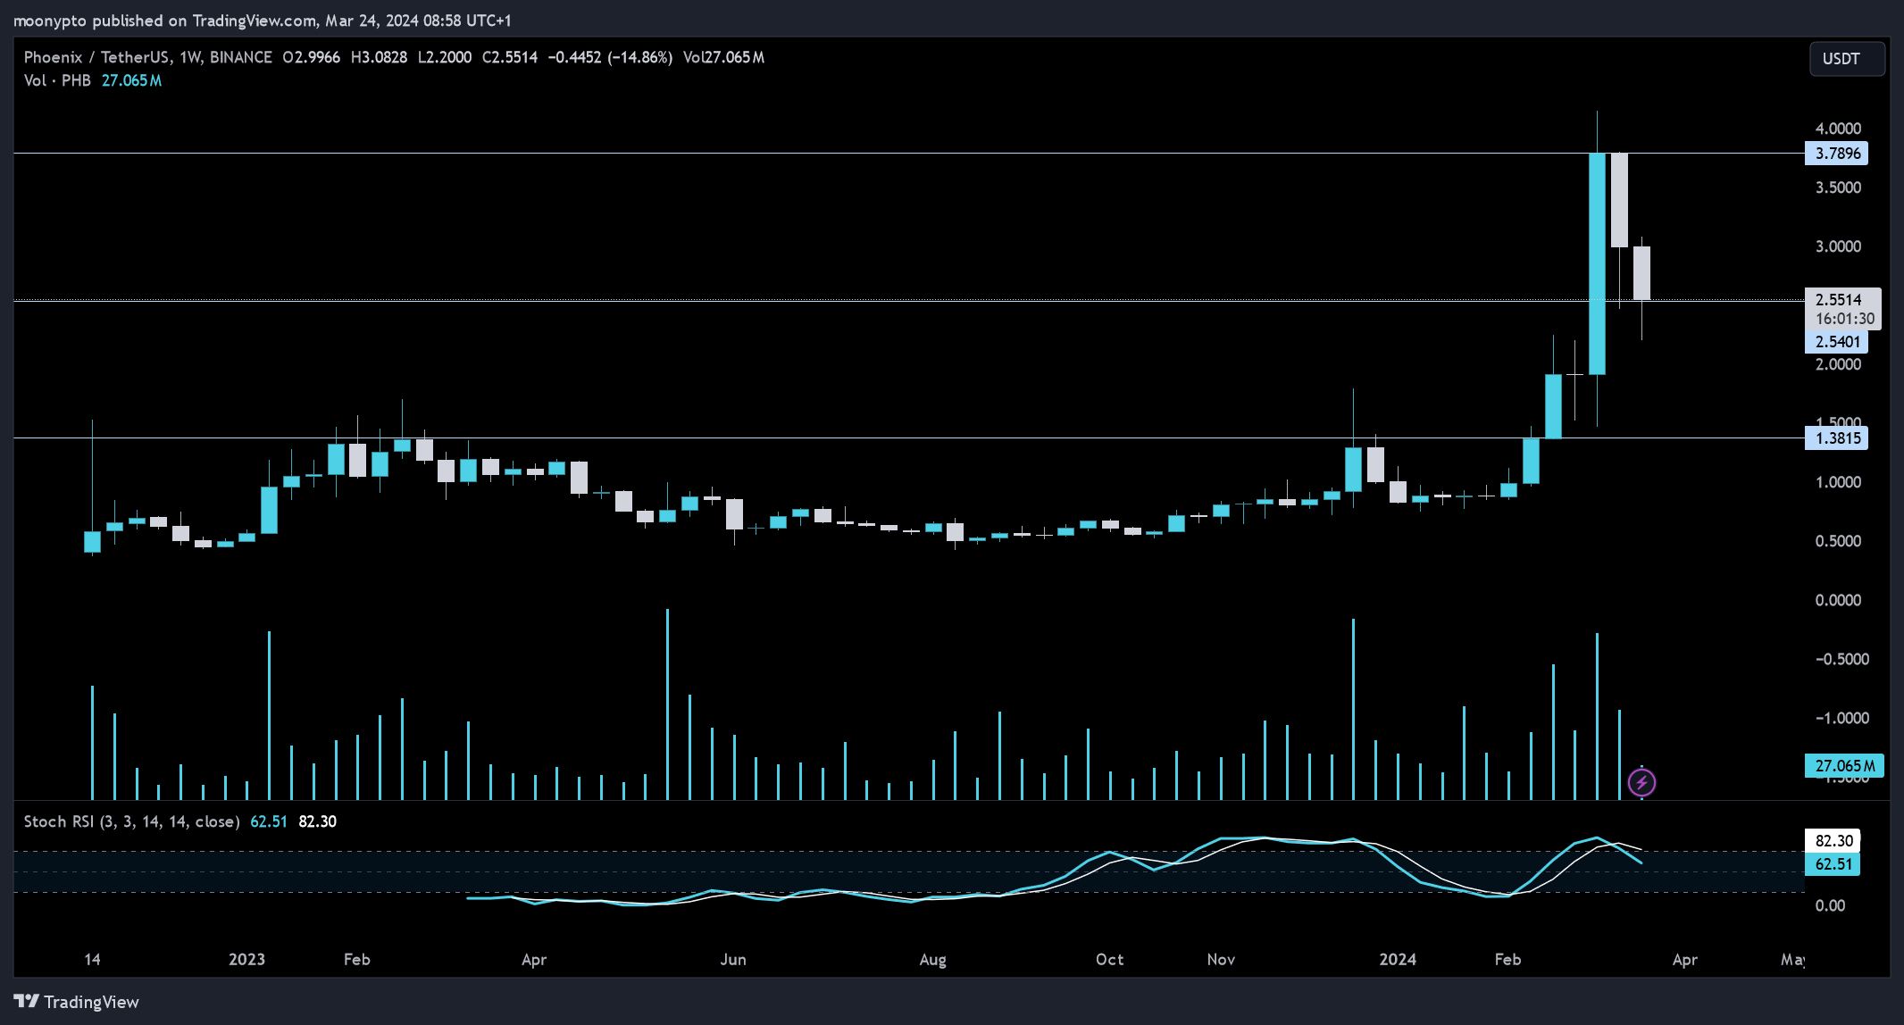Click the Vol 27.065M value in header
The height and width of the screenshot is (1025, 1904).
click(x=723, y=57)
